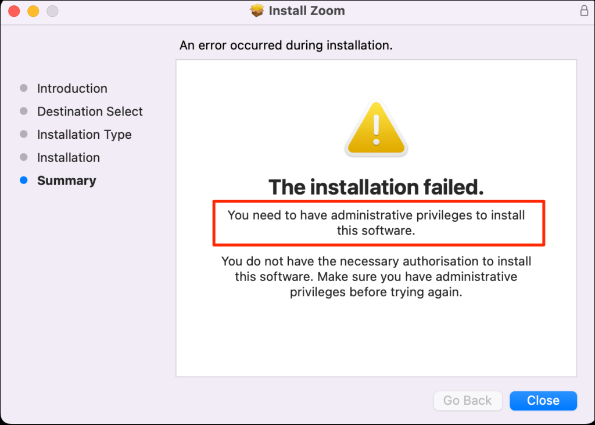Click the Install Zoom window title
This screenshot has height=425, width=595.
coord(307,10)
